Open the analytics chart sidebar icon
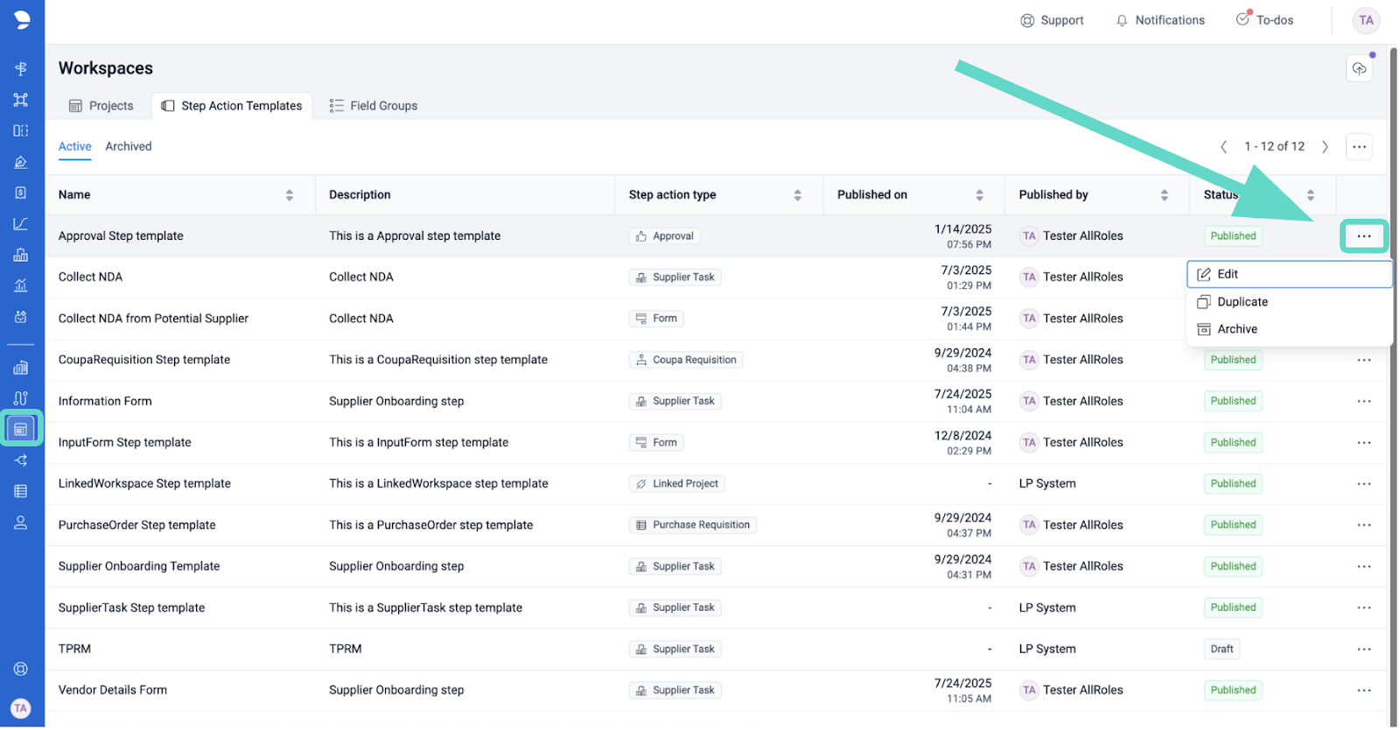The image size is (1400, 730). coord(21,224)
